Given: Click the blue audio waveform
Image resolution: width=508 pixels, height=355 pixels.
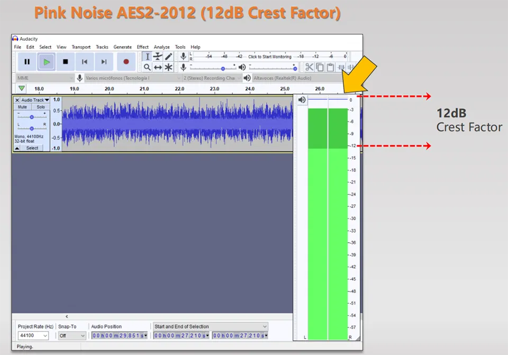Looking at the screenshot, I should (177, 124).
